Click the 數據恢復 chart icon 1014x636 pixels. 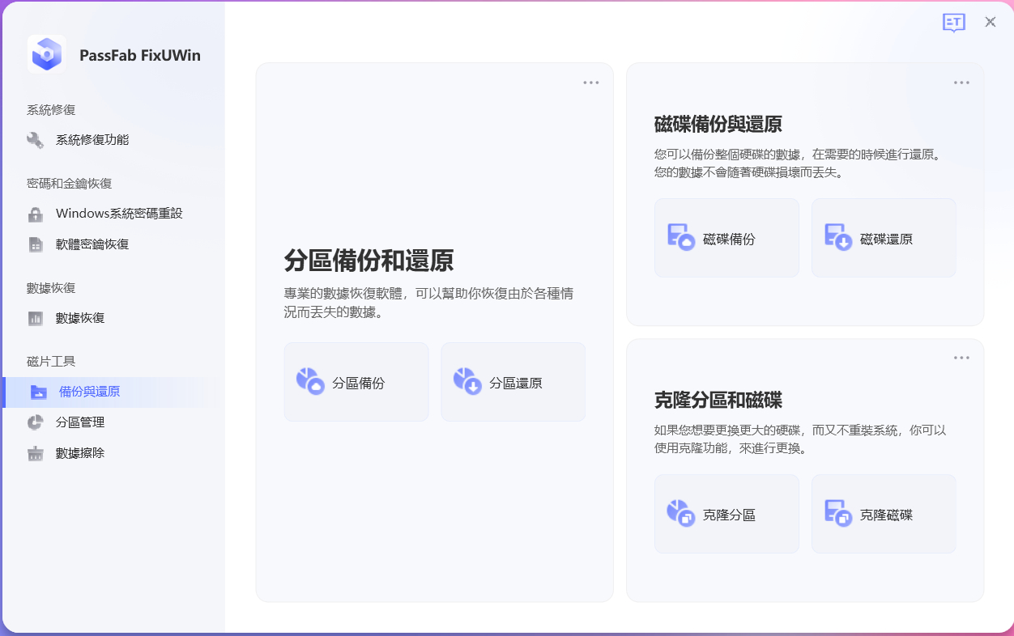(x=36, y=319)
